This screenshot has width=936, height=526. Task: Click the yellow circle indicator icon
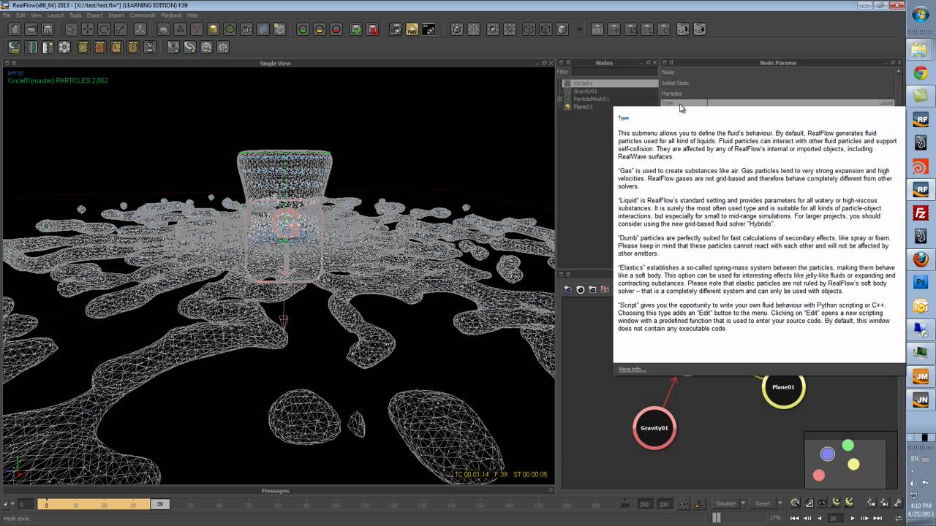tap(320, 29)
